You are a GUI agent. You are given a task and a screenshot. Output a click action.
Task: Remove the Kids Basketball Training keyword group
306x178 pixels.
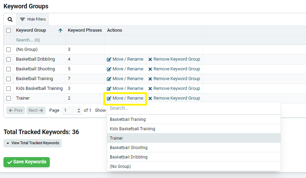tap(174, 88)
